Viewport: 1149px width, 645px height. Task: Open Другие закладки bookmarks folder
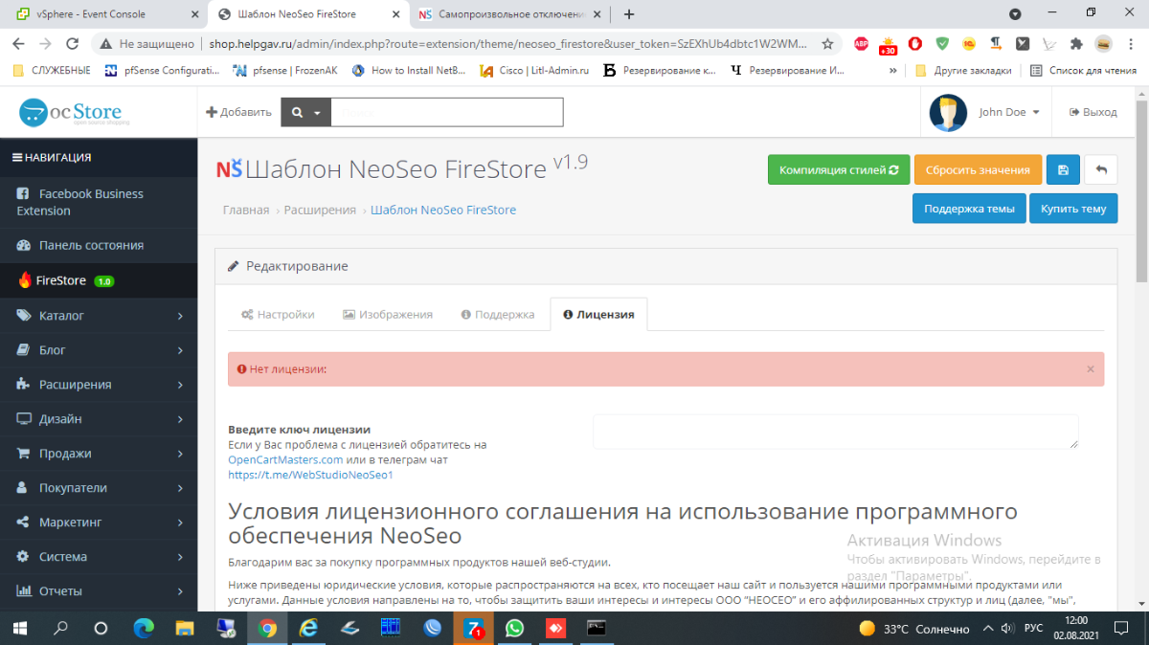click(x=962, y=70)
